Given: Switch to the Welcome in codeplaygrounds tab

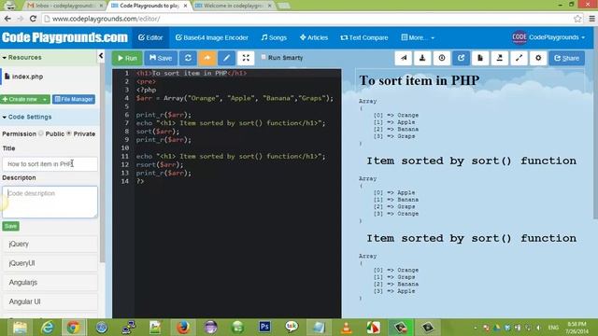Looking at the screenshot, I should (x=233, y=6).
